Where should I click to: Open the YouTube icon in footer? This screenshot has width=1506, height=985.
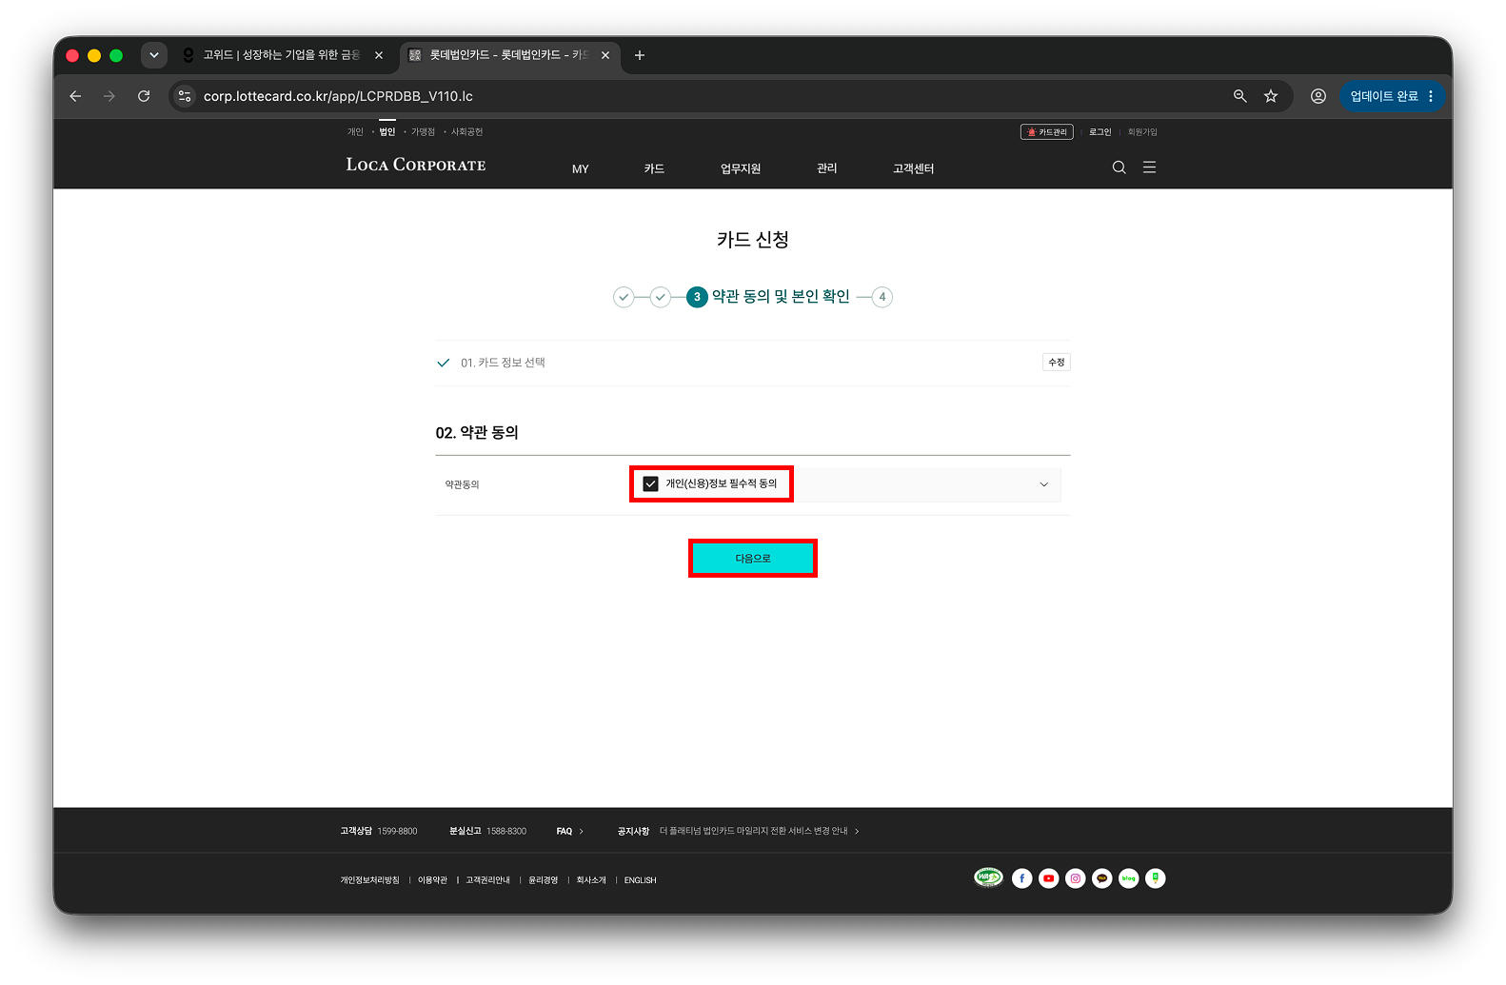[x=1048, y=878]
